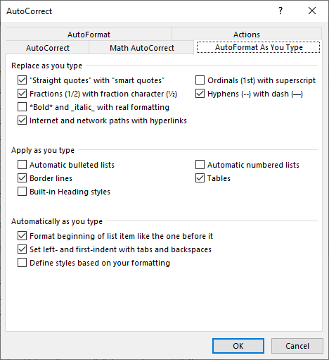
Task: Close the AutoCorrect dialog window
Action: pos(312,11)
